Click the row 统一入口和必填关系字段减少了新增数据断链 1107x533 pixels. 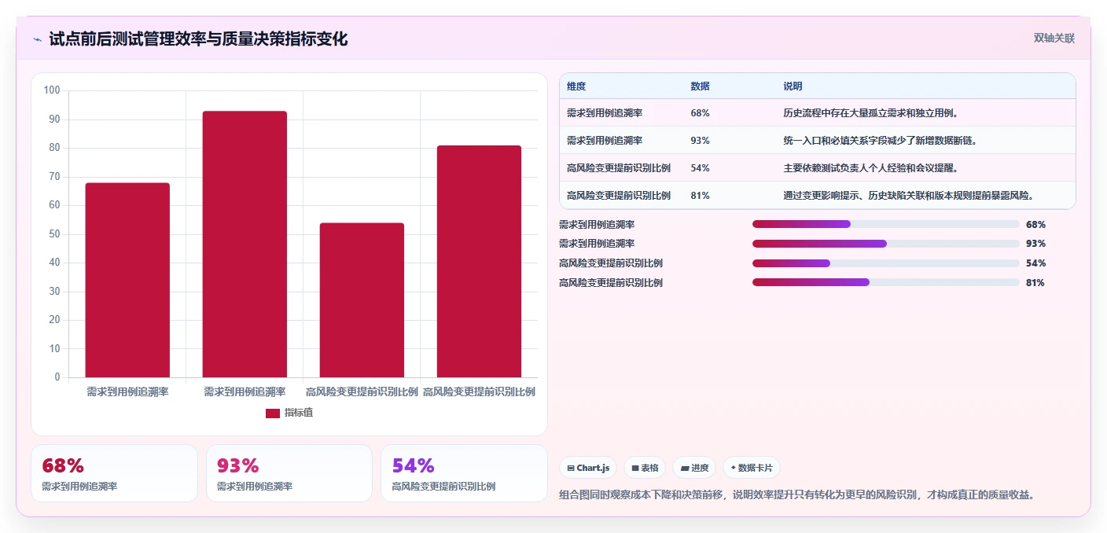(x=817, y=141)
